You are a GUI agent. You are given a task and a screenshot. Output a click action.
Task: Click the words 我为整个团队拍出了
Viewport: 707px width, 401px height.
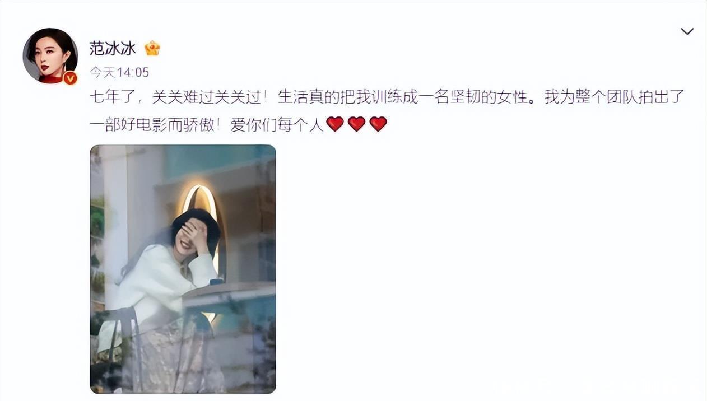pyautogui.click(x=615, y=97)
